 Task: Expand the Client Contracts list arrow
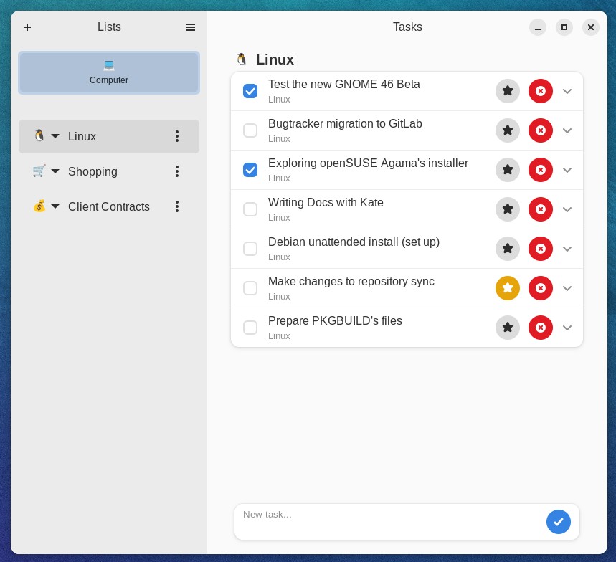[x=55, y=206]
